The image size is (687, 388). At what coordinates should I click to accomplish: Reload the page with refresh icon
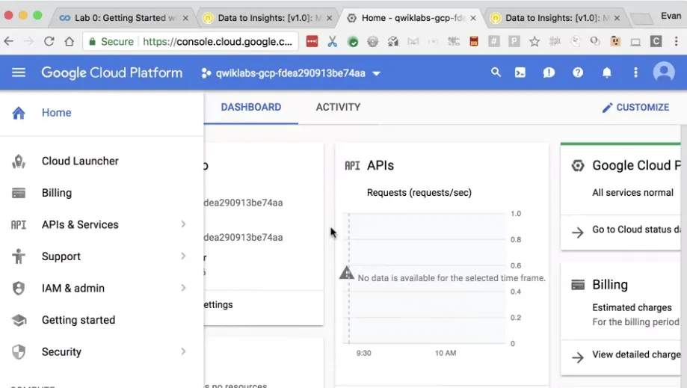pos(49,42)
